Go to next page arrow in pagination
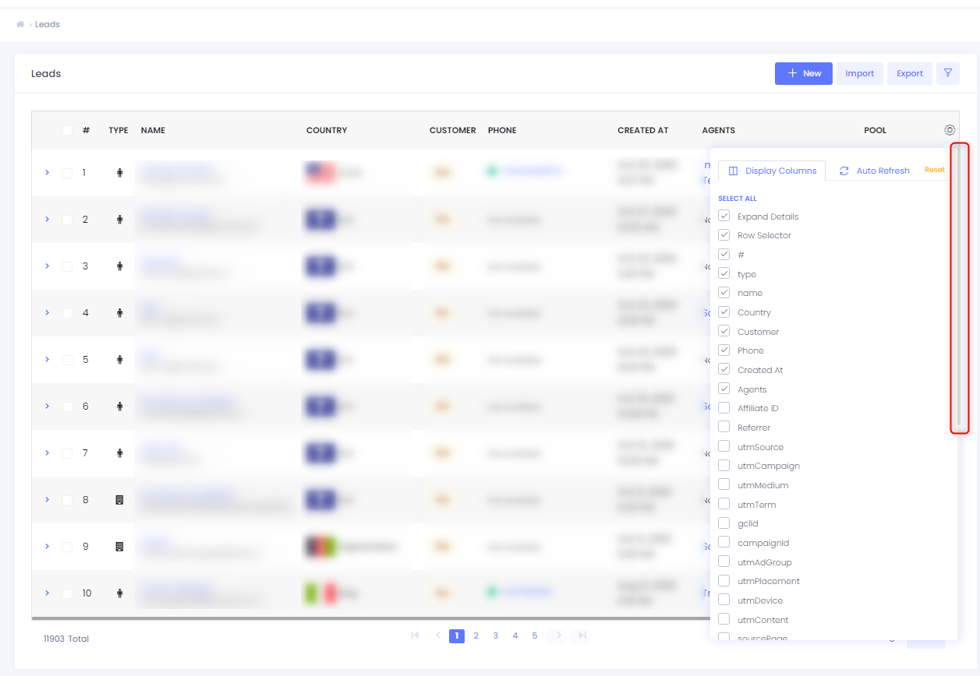 (556, 636)
